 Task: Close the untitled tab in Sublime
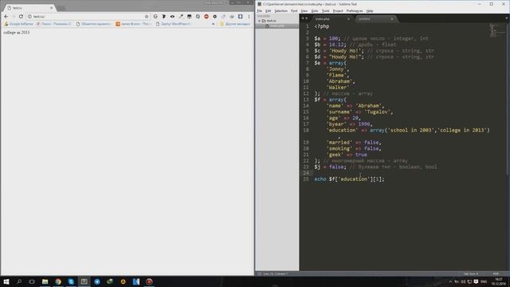391,19
